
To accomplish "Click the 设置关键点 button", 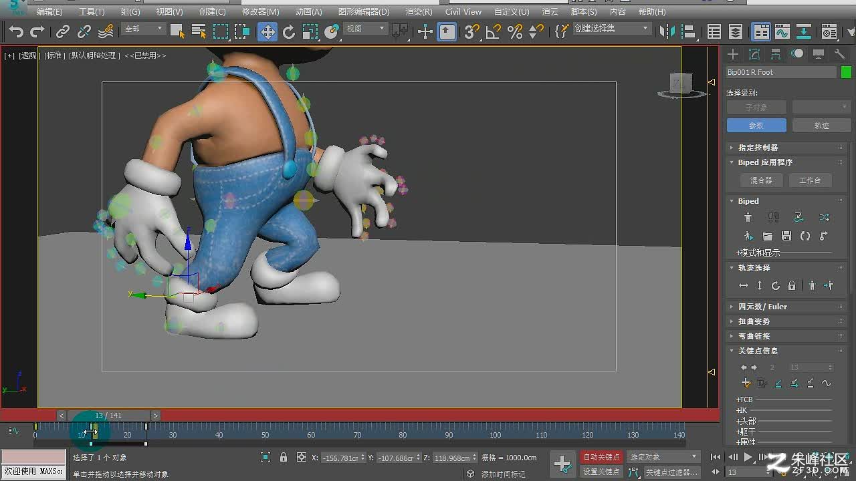I will pos(601,472).
